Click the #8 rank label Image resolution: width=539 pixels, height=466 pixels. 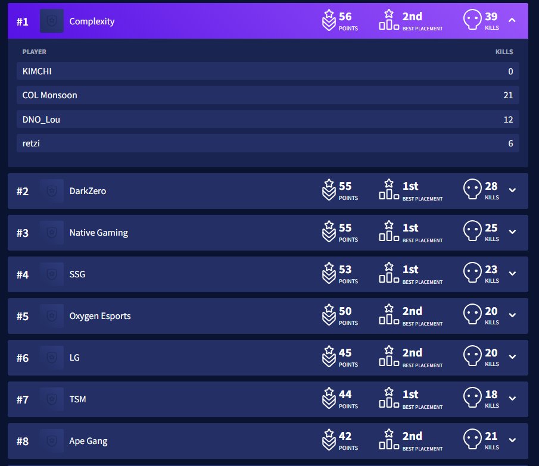23,441
